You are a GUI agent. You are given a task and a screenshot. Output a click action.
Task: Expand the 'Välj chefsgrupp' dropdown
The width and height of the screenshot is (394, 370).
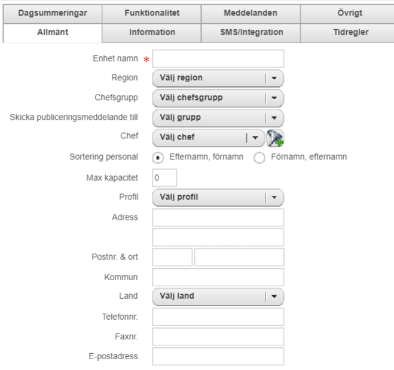[x=218, y=98]
